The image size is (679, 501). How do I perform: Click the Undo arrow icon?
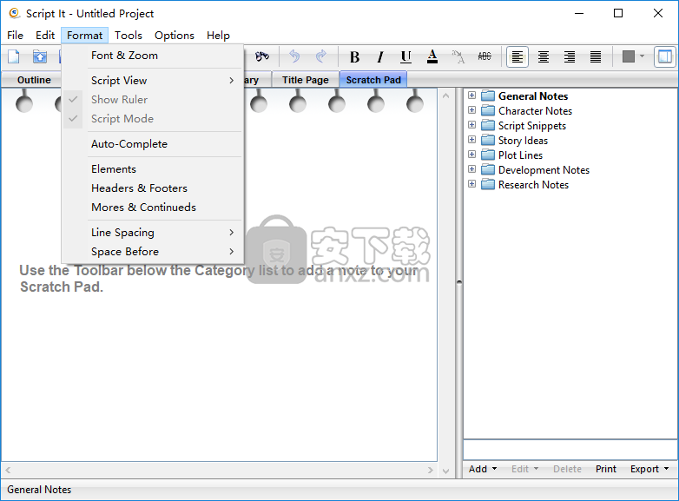coord(294,56)
